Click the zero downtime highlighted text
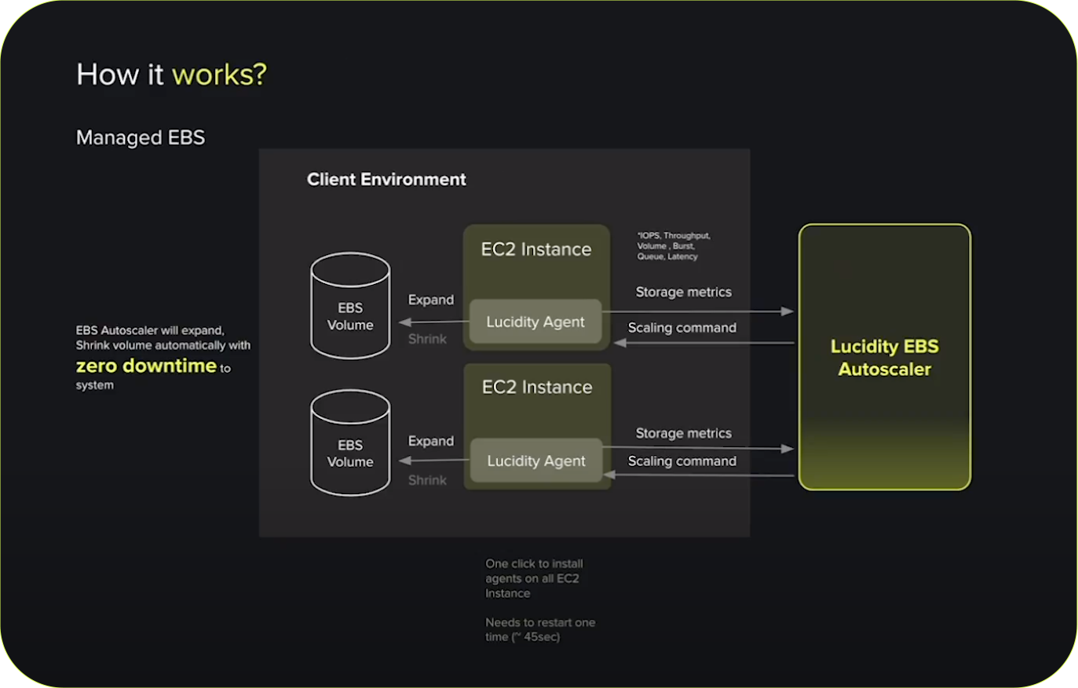The image size is (1078, 688). [x=145, y=366]
